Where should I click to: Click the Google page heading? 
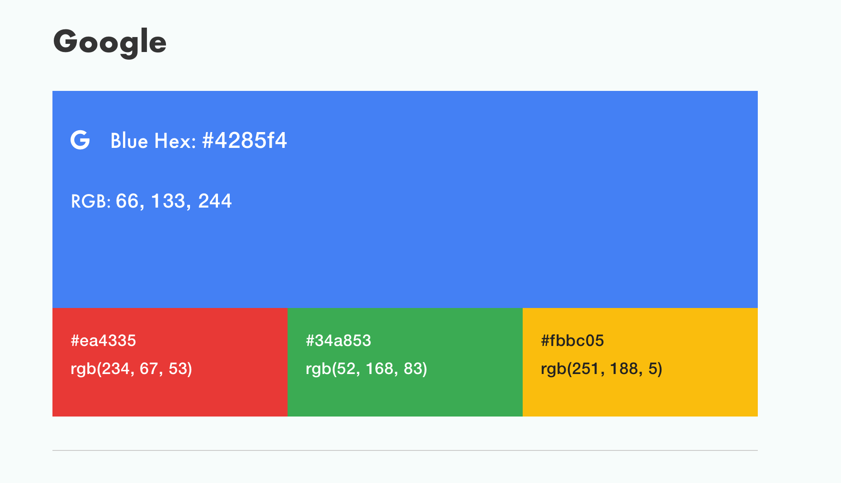click(x=110, y=42)
